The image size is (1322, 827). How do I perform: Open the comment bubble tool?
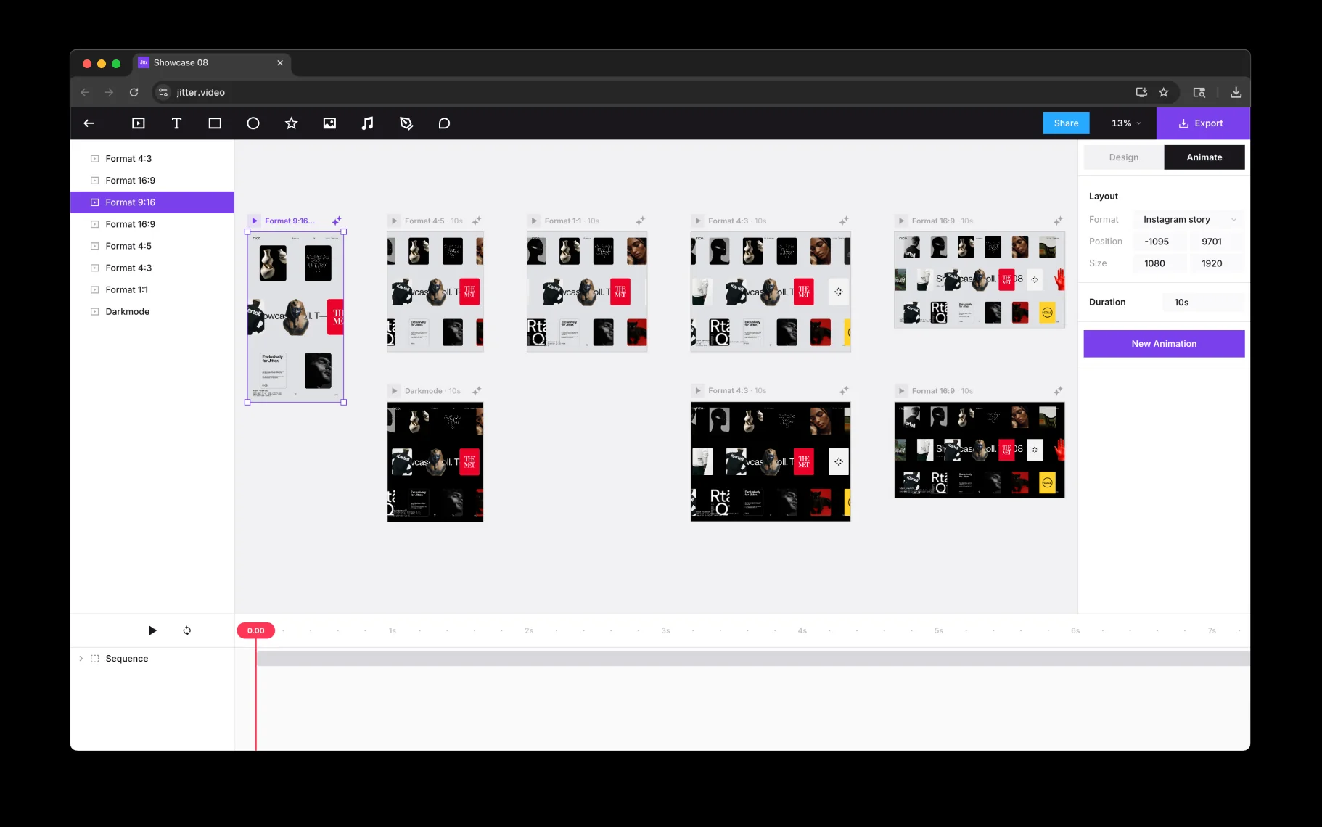[444, 123]
